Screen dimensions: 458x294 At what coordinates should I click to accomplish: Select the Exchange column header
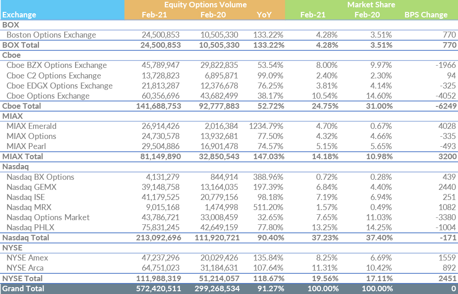click(19, 15)
